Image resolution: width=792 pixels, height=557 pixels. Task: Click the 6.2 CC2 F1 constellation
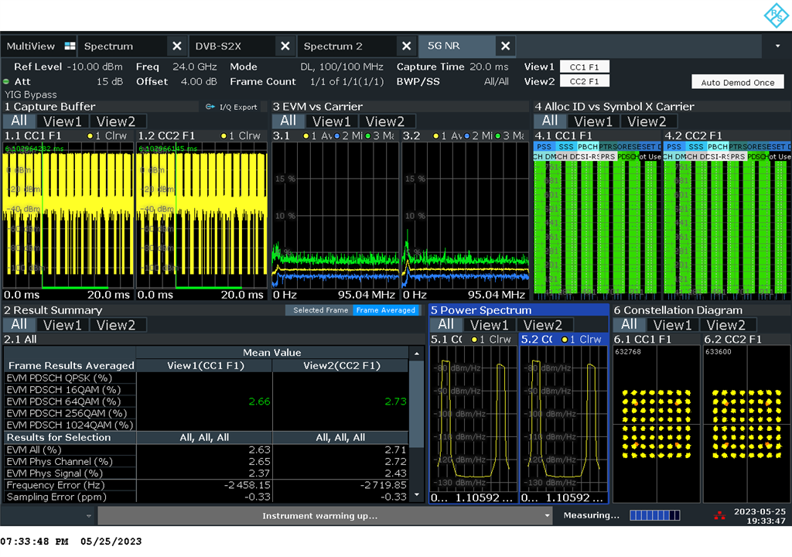click(x=747, y=424)
